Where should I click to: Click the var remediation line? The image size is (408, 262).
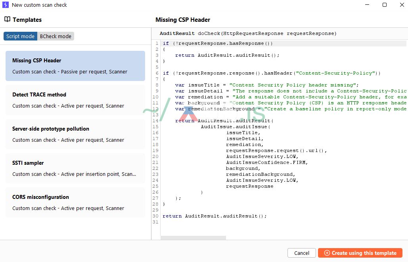(x=291, y=97)
